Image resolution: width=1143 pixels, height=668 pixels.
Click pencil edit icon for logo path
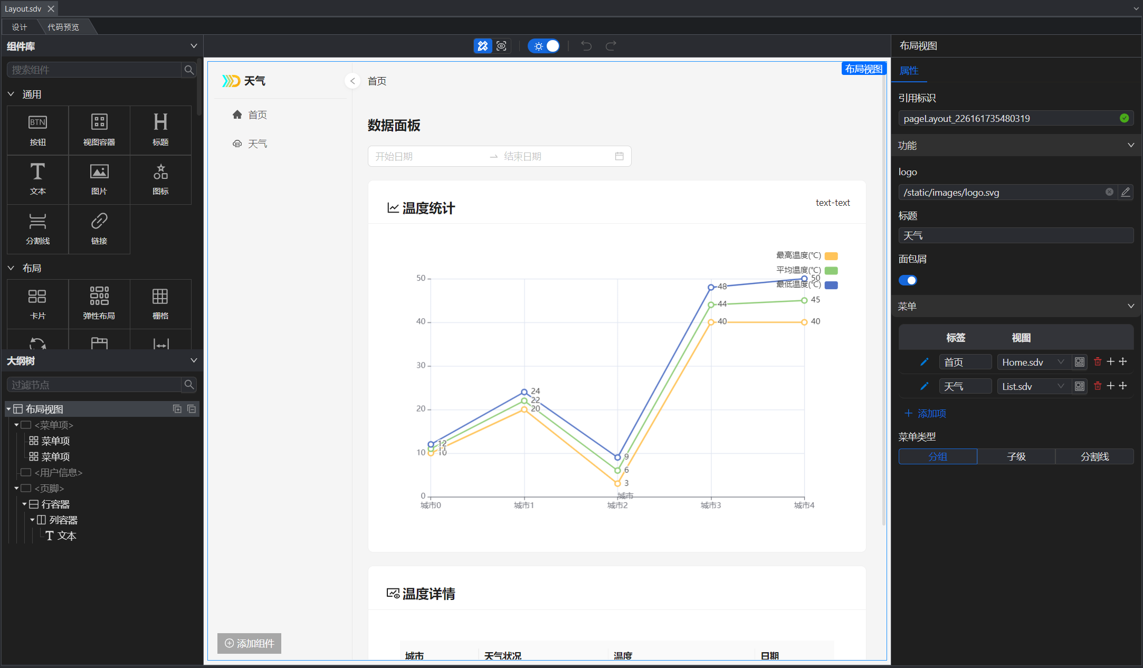[x=1126, y=192]
